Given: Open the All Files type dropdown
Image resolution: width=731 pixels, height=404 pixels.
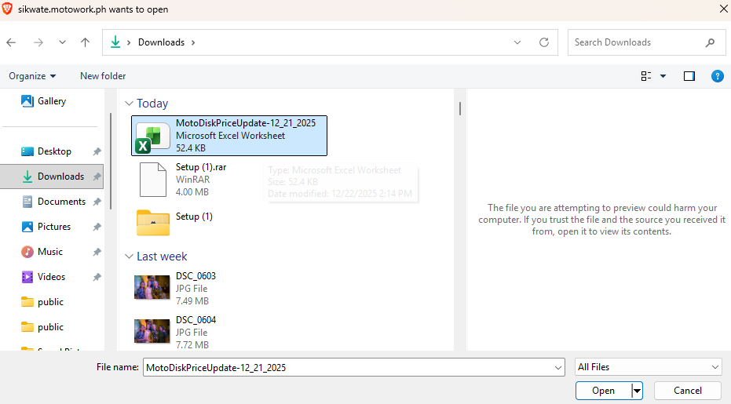Looking at the screenshot, I should coord(648,367).
